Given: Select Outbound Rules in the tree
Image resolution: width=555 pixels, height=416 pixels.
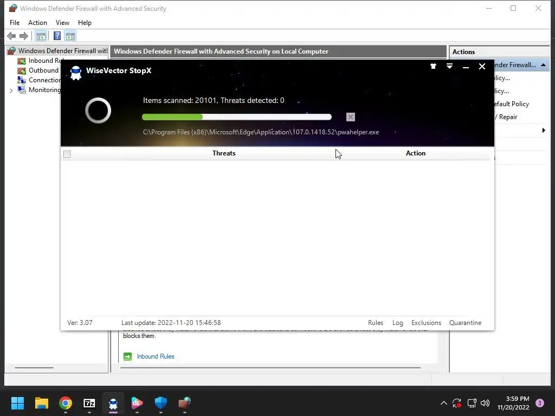Looking at the screenshot, I should coord(38,70).
